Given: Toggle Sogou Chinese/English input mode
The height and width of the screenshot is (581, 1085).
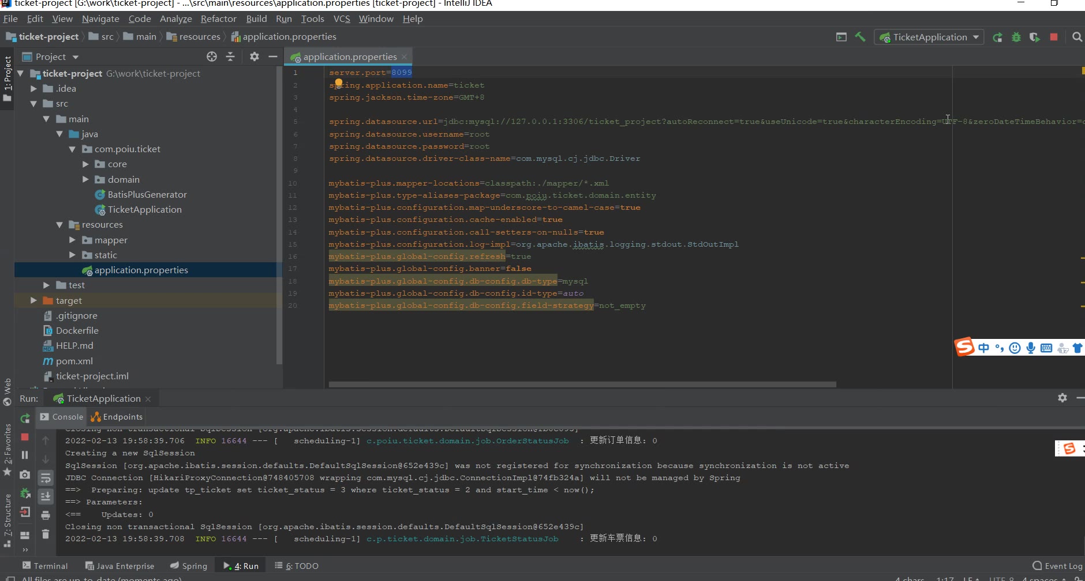Looking at the screenshot, I should pos(983,348).
